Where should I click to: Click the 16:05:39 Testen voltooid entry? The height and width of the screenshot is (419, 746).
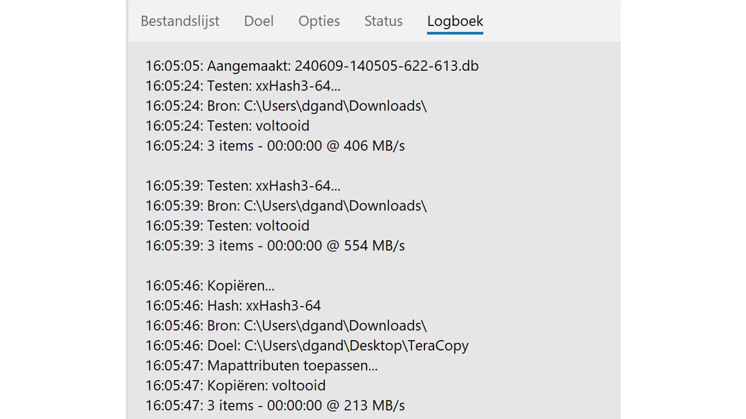(x=228, y=226)
